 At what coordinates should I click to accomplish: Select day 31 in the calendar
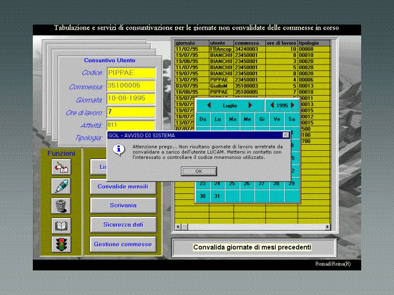(217, 196)
